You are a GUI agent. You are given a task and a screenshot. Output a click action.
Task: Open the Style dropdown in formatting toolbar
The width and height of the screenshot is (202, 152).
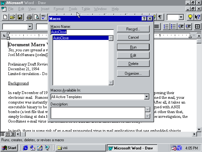tap(30, 27)
